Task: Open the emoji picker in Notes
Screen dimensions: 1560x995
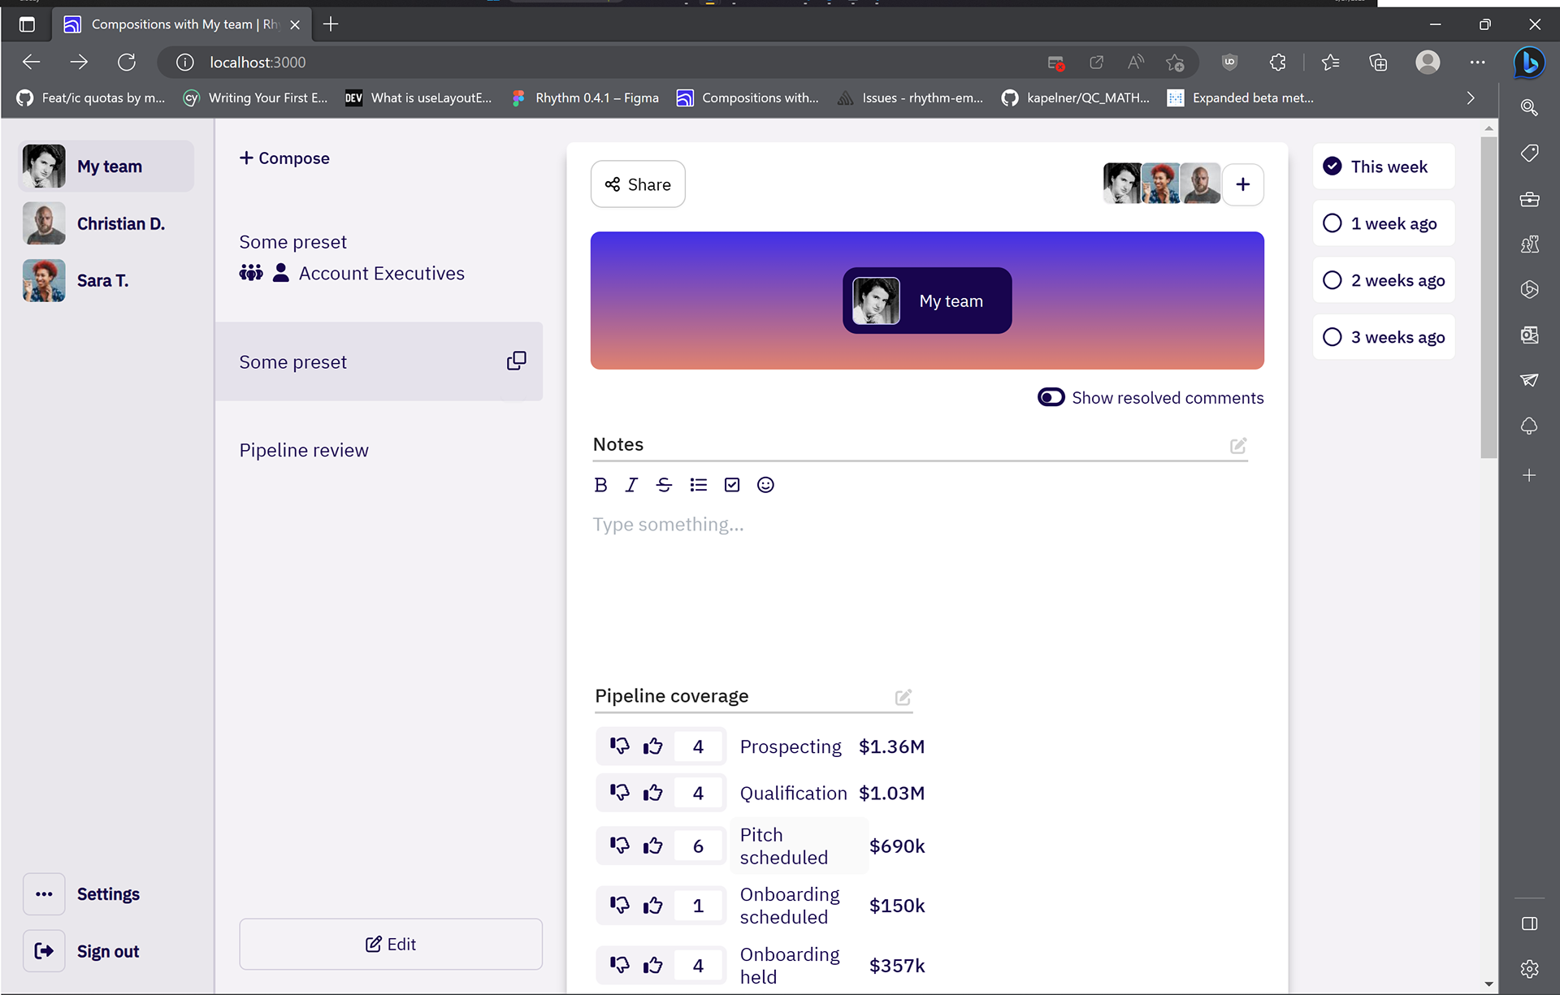Action: click(x=765, y=485)
